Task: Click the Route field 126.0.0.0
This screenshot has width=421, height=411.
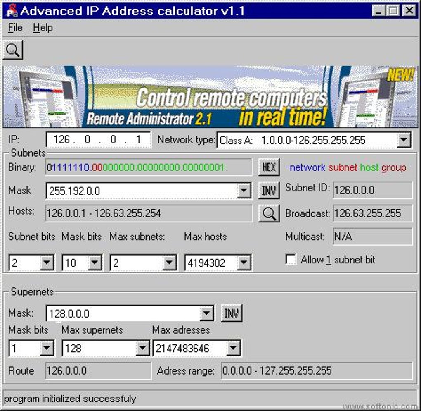Action: tap(98, 371)
